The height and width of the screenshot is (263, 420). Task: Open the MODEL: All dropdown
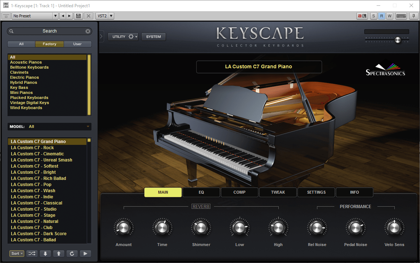tap(50, 126)
